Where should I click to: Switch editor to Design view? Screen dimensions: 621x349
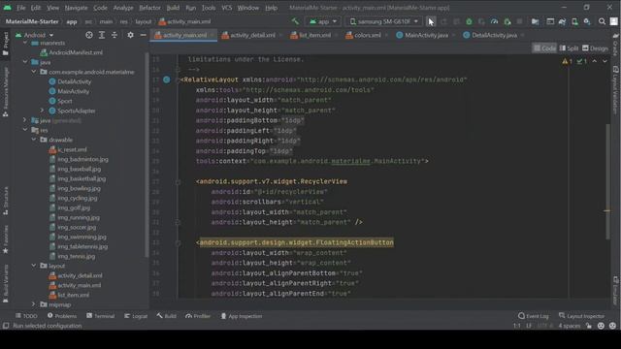[x=595, y=48]
